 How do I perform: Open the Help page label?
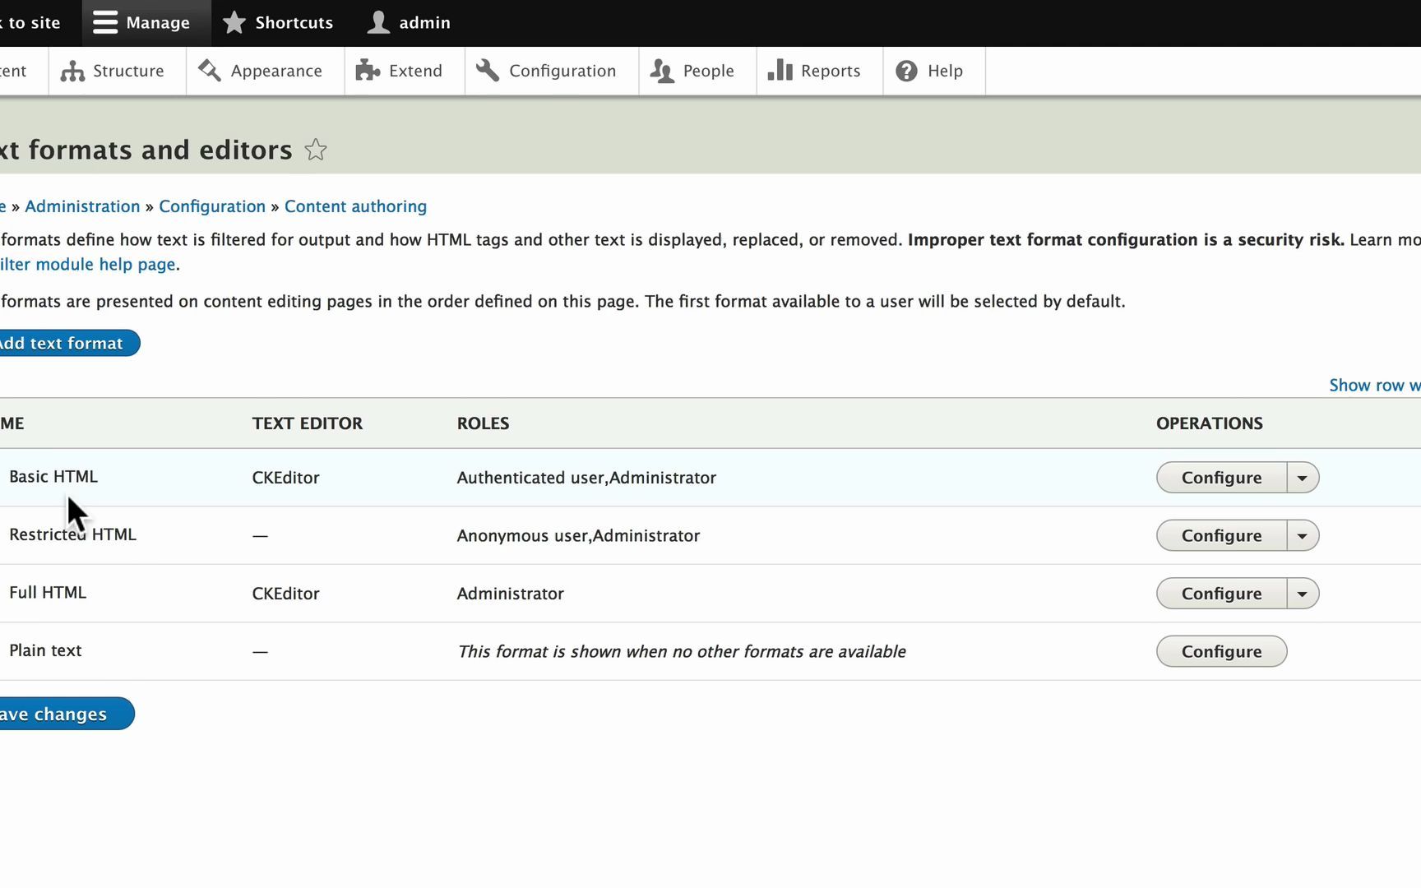coord(945,72)
